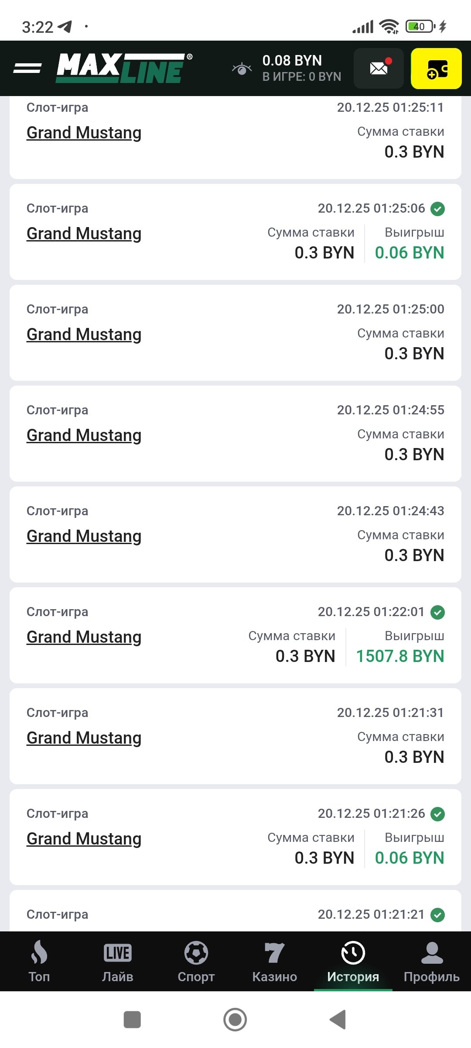Tap the 0.08 BYN account balance
The width and height of the screenshot is (471, 1048).
coord(292,61)
